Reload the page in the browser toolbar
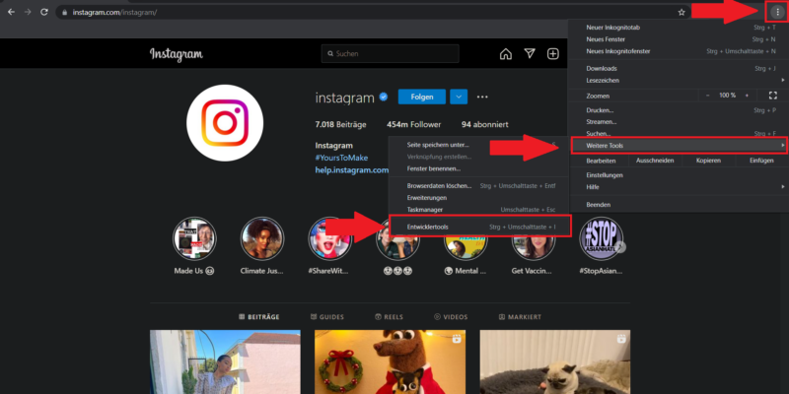The height and width of the screenshot is (394, 789). click(x=46, y=12)
